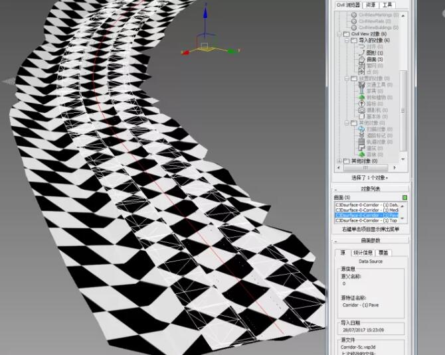Click the green Y-axis gizmo handle
The image size is (445, 355).
232,51
